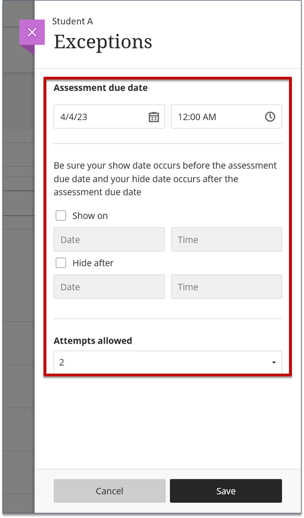Click the show date guidance paragraph
The width and height of the screenshot is (304, 518).
(x=165, y=179)
